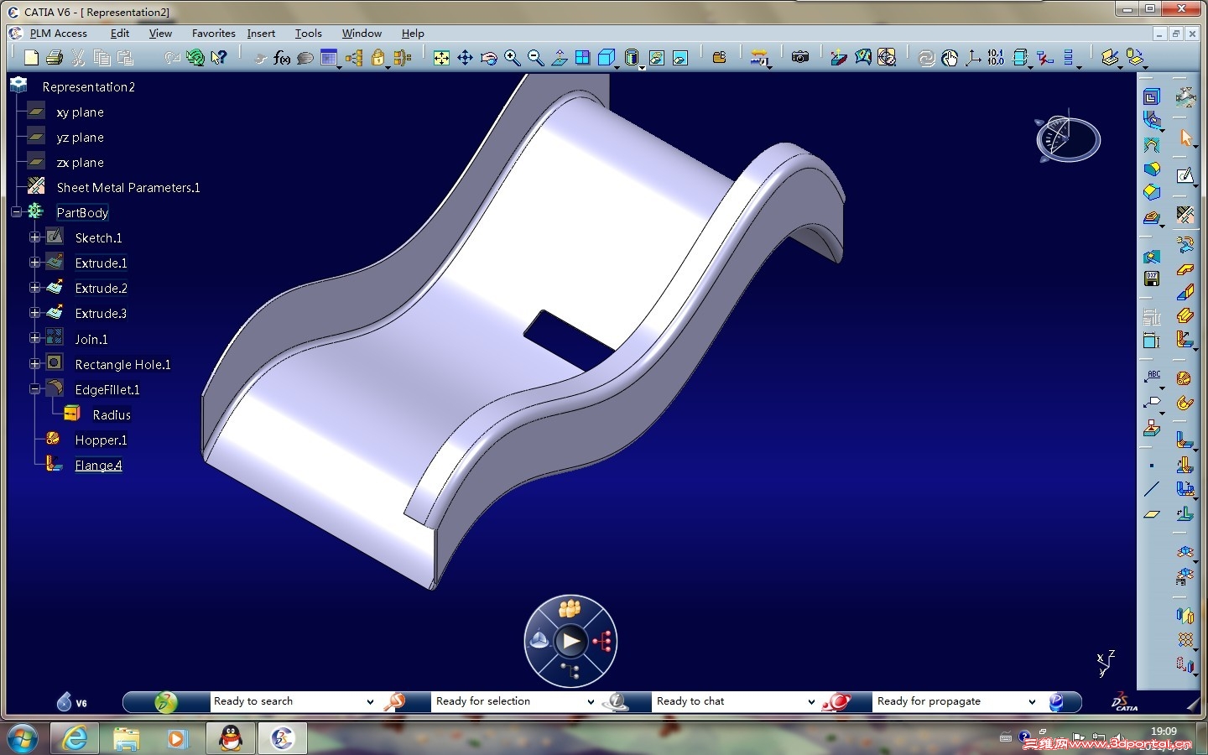Screen dimensions: 1208x755
Task: Open the QQ penguin app from taskbar
Action: 230,738
